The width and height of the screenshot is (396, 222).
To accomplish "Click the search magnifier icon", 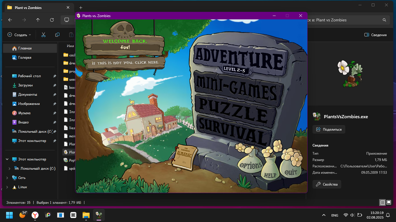I will [x=384, y=20].
